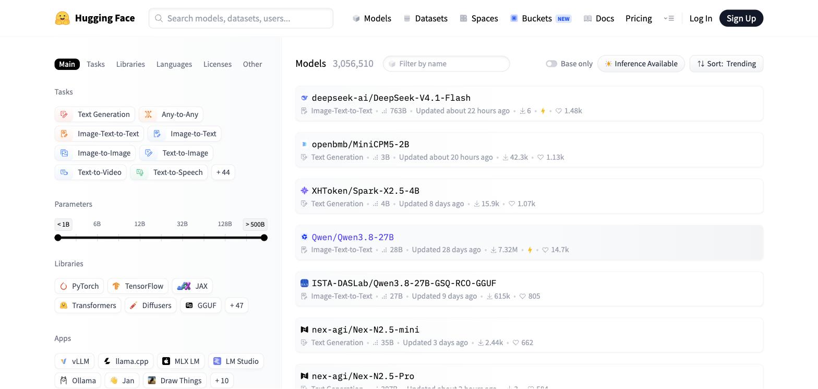Screen dimensions: 818x389
Task: Switch to the Licenses filter tab
Action: pyautogui.click(x=218, y=64)
